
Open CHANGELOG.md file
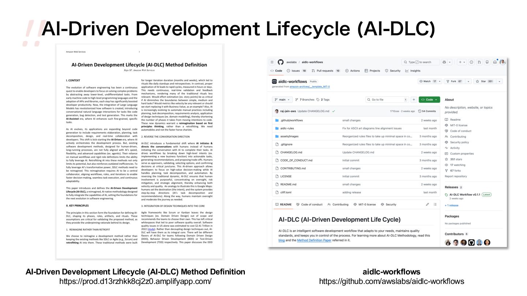[291, 152]
